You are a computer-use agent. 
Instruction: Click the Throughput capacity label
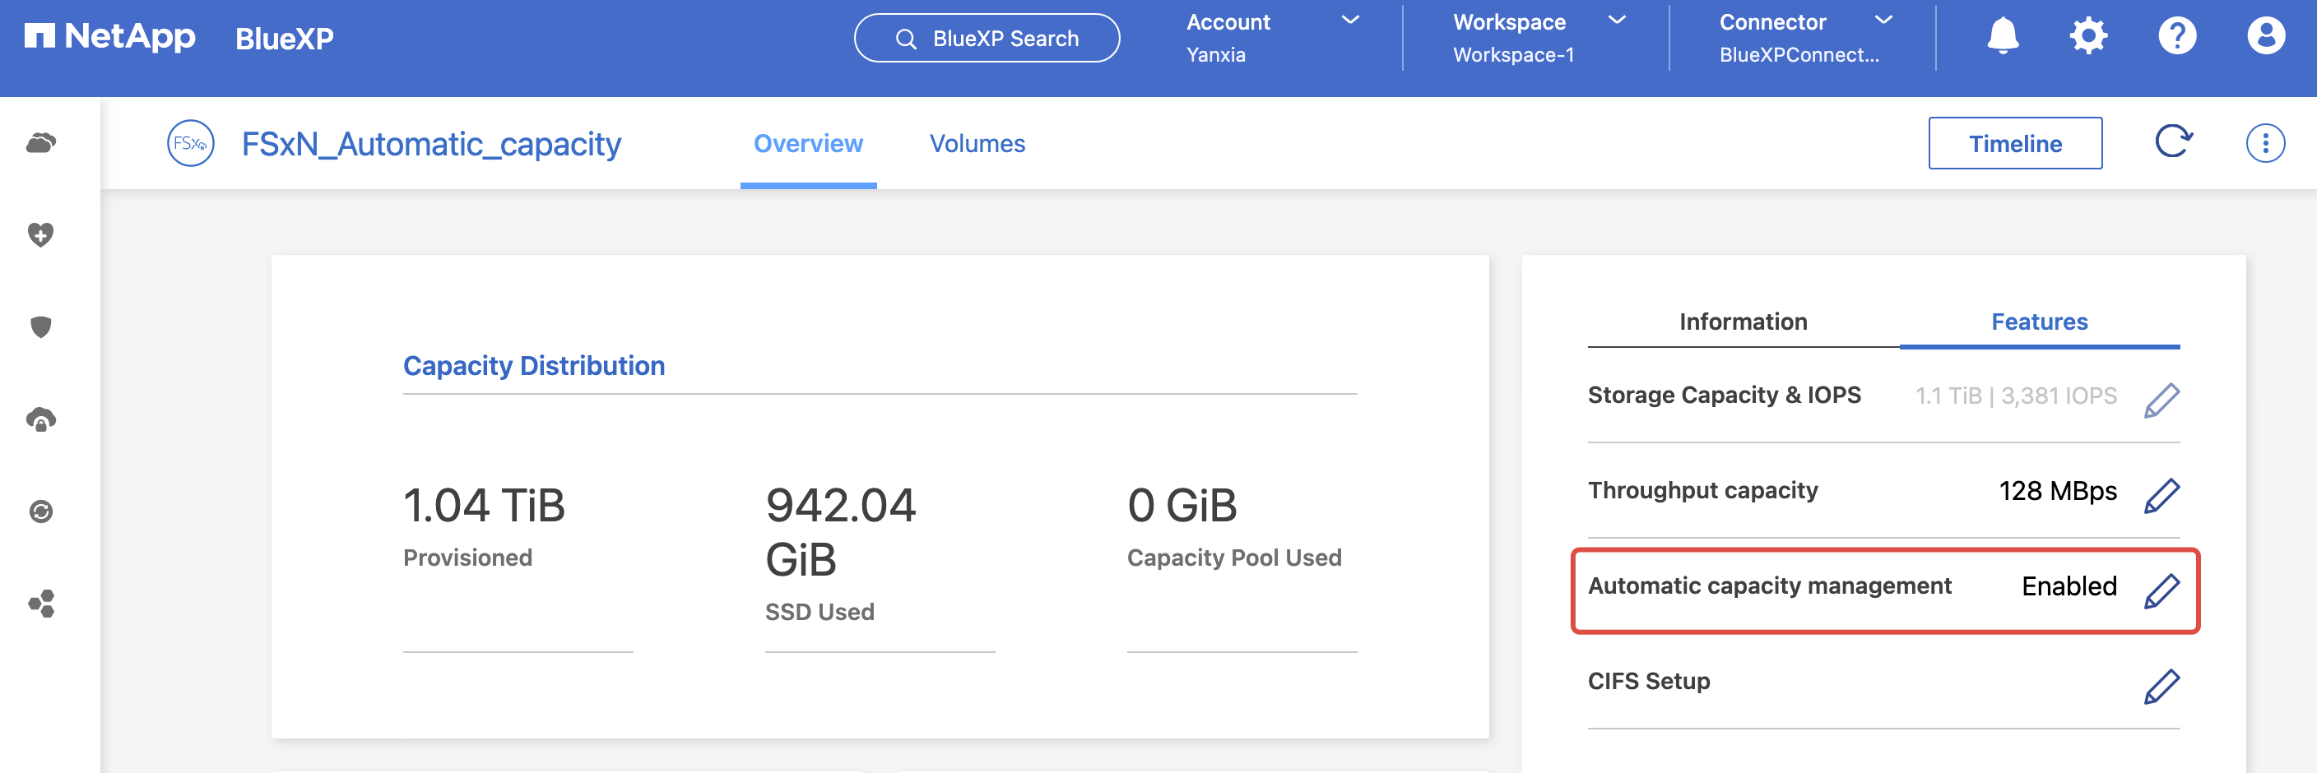pos(1702,491)
